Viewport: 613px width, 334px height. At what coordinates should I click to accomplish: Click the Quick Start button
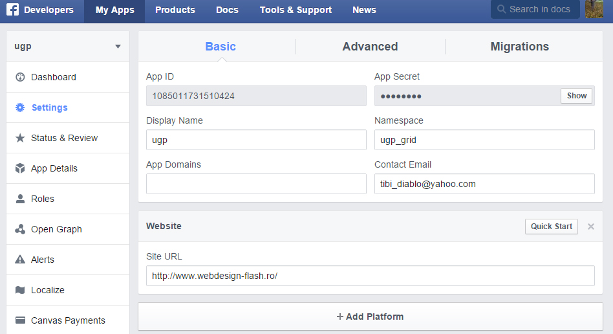click(x=552, y=227)
